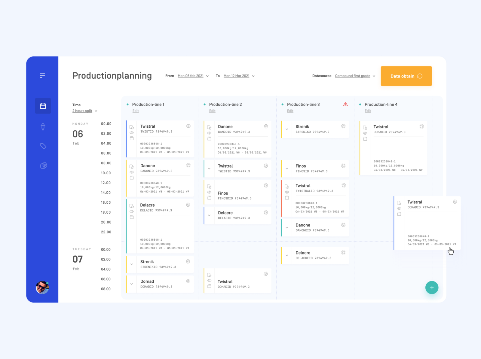Select the calendar view in navigation
This screenshot has height=359, width=481.
tap(43, 106)
